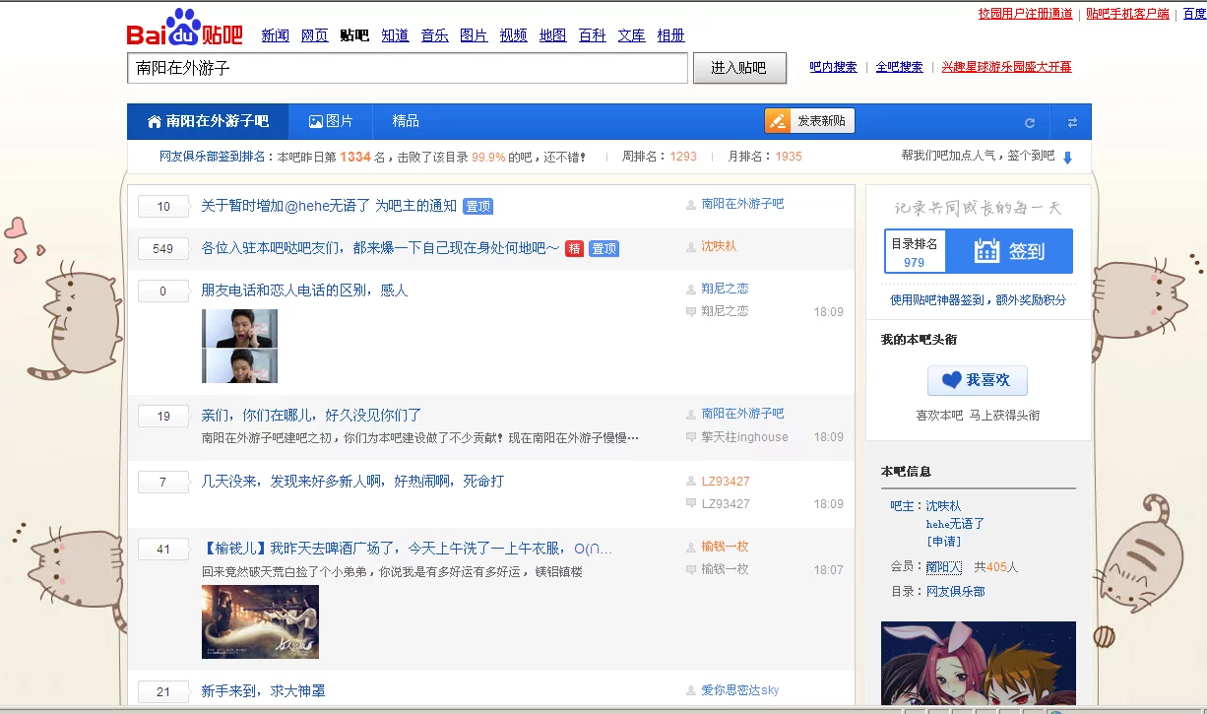Click the 南阳人 member link

943,567
